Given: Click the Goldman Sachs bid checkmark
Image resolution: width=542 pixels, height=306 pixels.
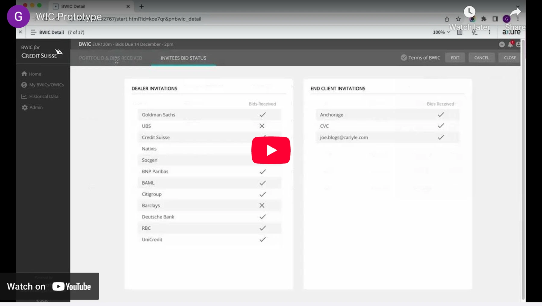Looking at the screenshot, I should coord(263,115).
